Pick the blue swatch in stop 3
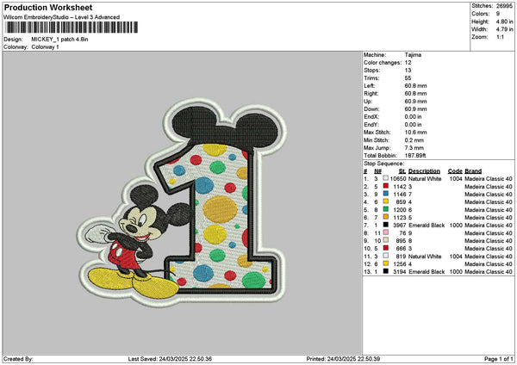 (x=385, y=194)
